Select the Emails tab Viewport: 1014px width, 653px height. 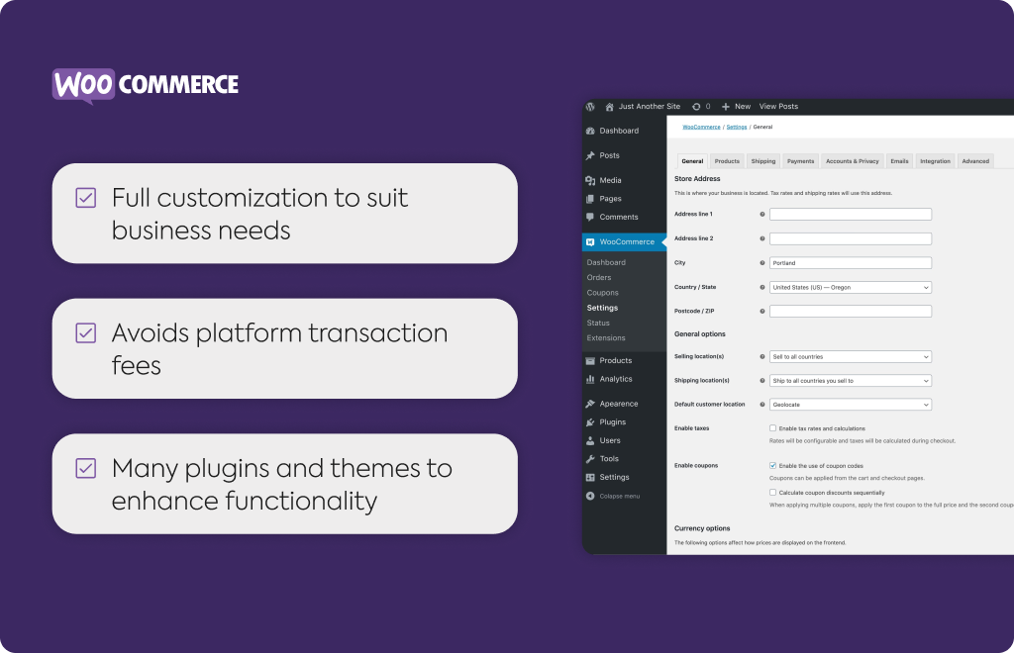pyautogui.click(x=899, y=161)
